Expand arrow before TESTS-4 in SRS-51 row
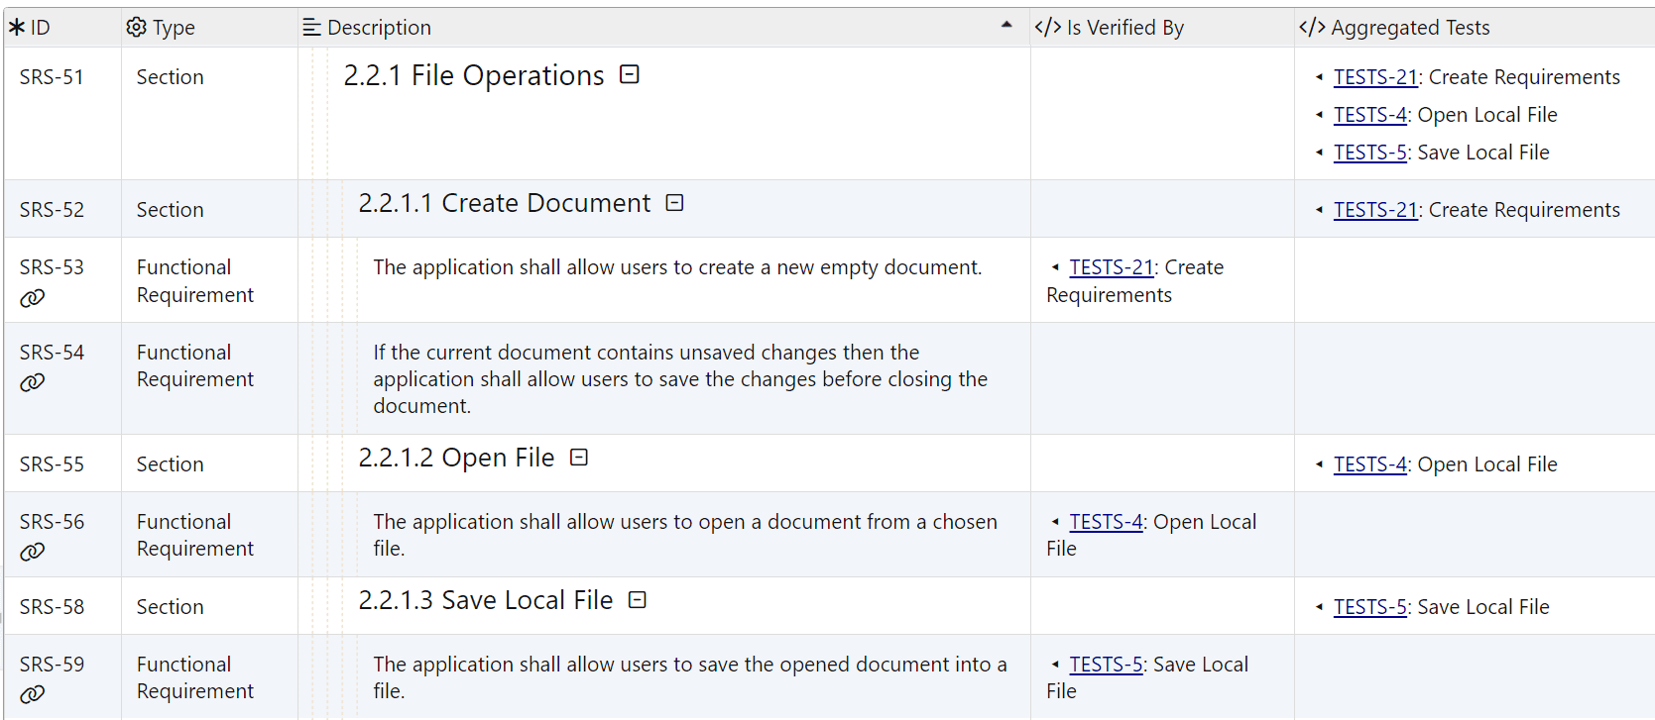The height and width of the screenshot is (720, 1655). coord(1319,115)
